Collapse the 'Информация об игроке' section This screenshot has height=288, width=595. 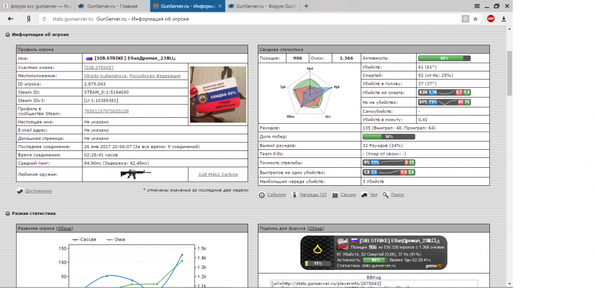[8, 35]
